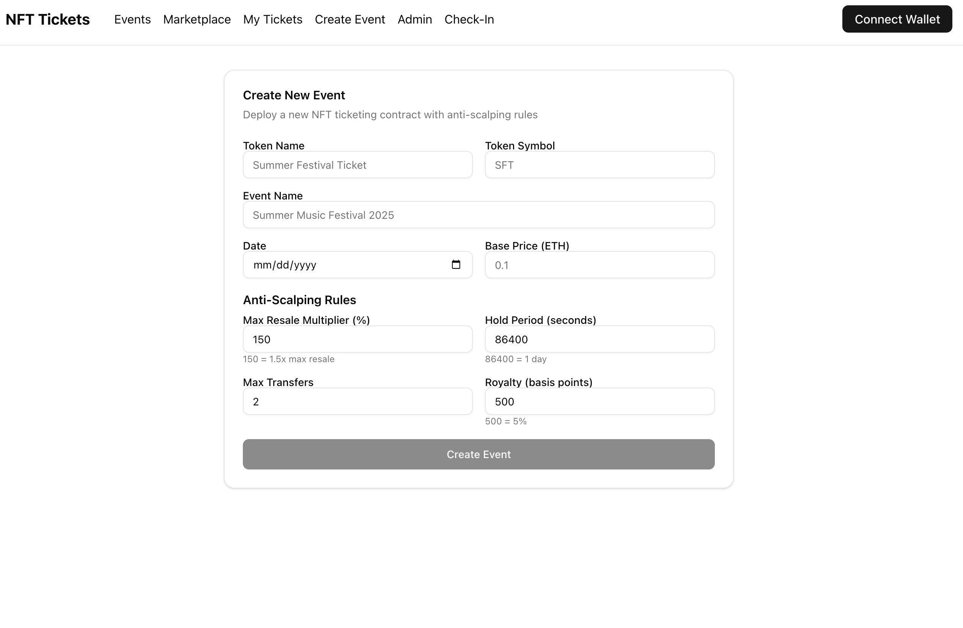
Task: Select Create Event in the navbar
Action: point(349,19)
